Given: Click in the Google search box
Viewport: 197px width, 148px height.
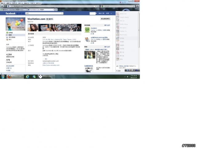Looking at the screenshot, I should 118,6.
